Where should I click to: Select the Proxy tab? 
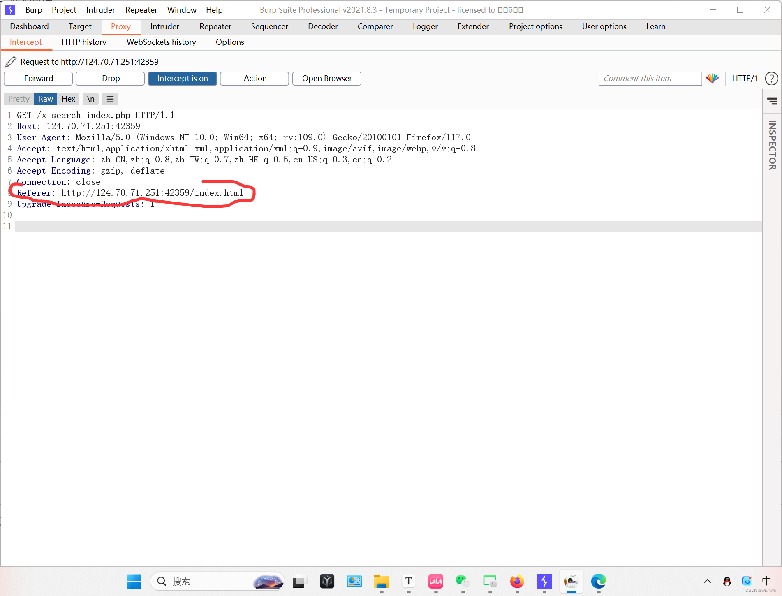pyautogui.click(x=121, y=26)
